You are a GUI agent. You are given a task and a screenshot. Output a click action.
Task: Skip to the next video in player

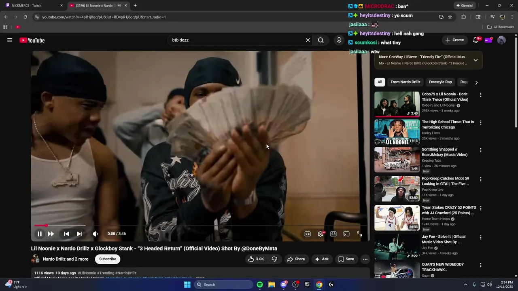coord(51,234)
